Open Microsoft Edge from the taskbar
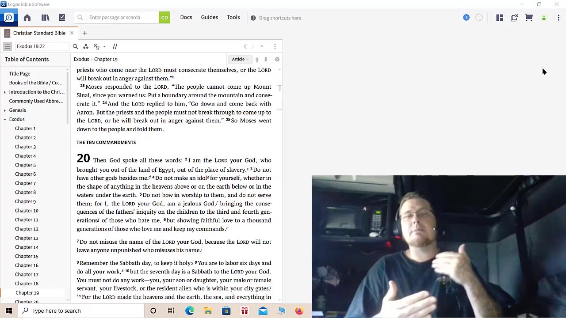Screen dimensions: 566x318 click(190, 310)
